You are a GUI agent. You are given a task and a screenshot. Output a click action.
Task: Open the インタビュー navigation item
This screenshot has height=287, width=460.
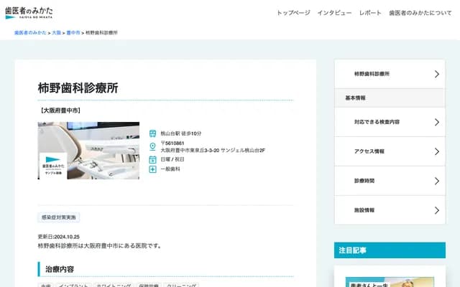tap(334, 13)
